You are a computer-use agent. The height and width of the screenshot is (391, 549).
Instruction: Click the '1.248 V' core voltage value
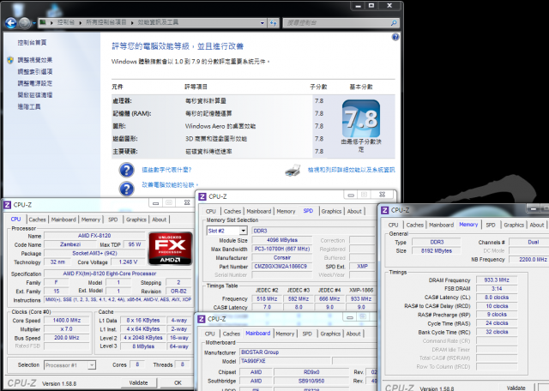pos(128,262)
